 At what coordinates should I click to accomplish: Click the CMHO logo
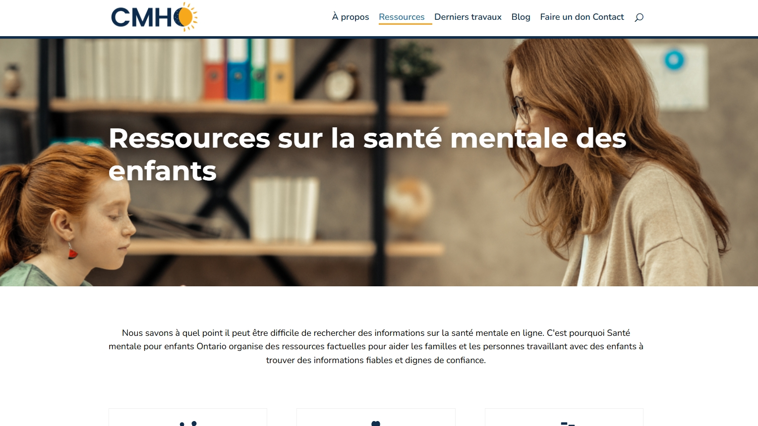[x=154, y=17]
